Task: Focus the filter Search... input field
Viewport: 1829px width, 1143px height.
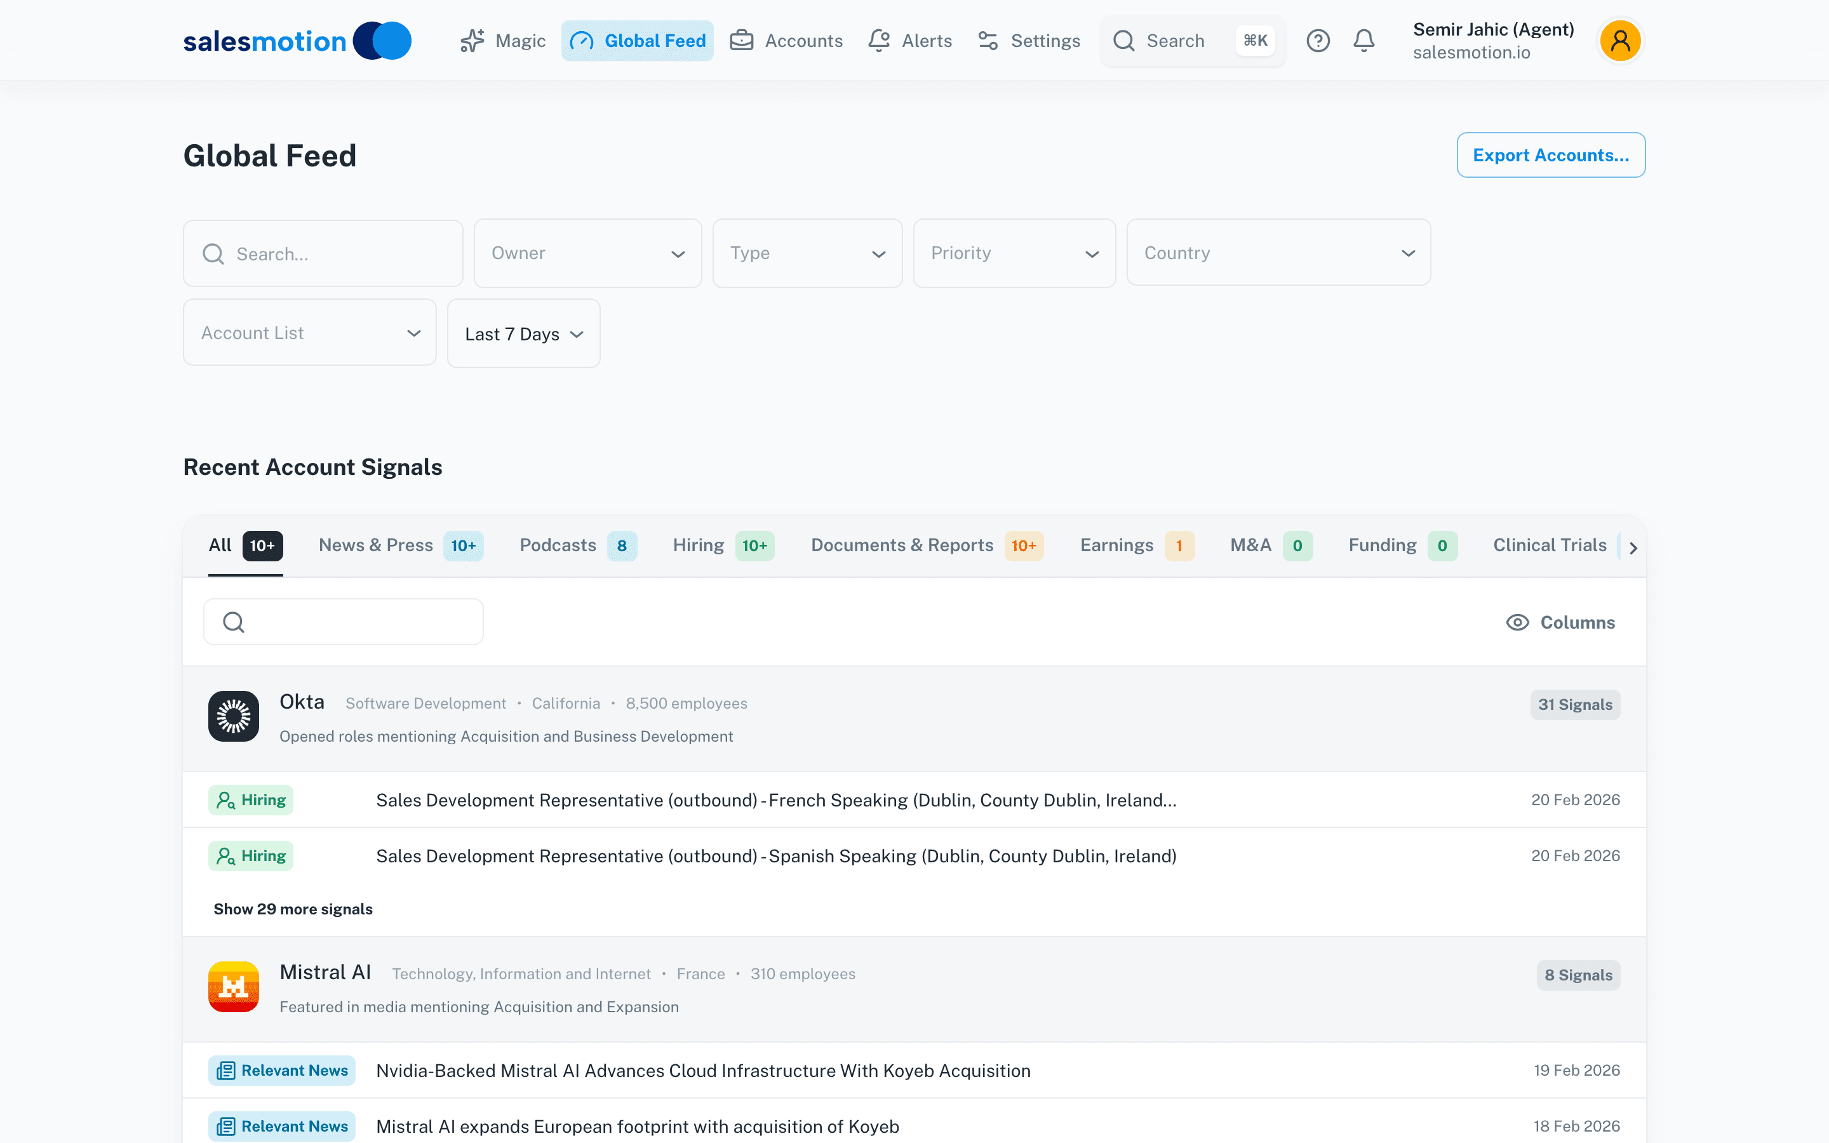Action: (x=323, y=253)
